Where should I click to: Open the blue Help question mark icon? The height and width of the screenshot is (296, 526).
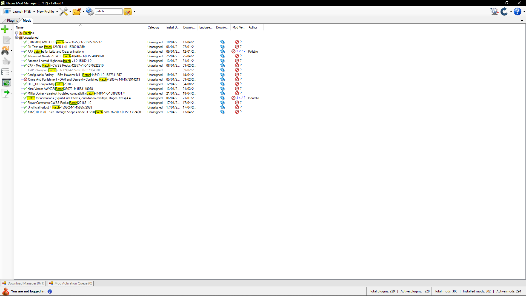click(x=517, y=12)
